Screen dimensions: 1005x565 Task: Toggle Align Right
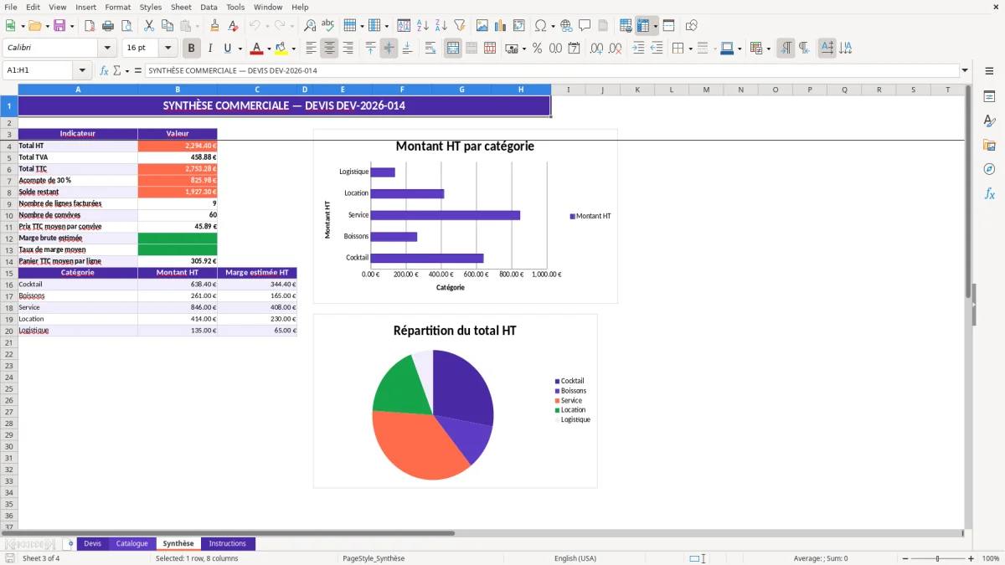point(348,49)
